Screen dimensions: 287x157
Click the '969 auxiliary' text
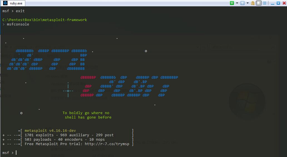pyautogui.click(x=75, y=135)
